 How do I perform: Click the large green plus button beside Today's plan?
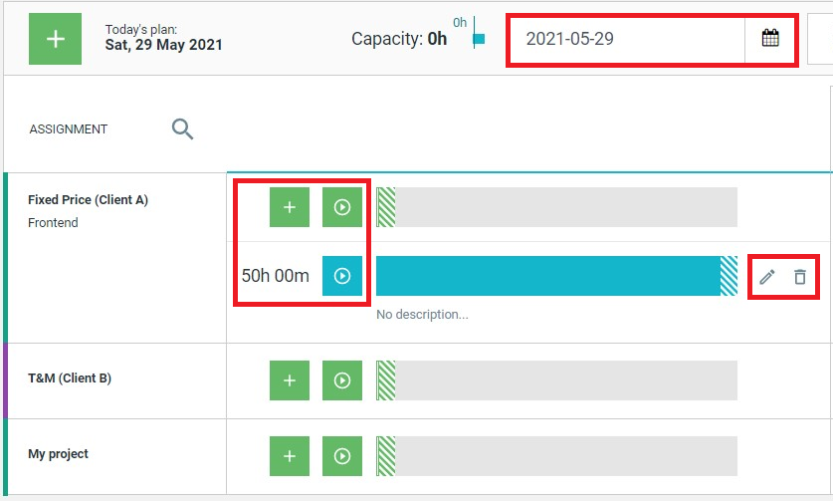56,39
